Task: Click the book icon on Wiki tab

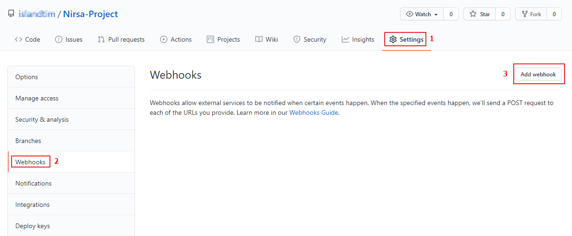Action: [259, 39]
